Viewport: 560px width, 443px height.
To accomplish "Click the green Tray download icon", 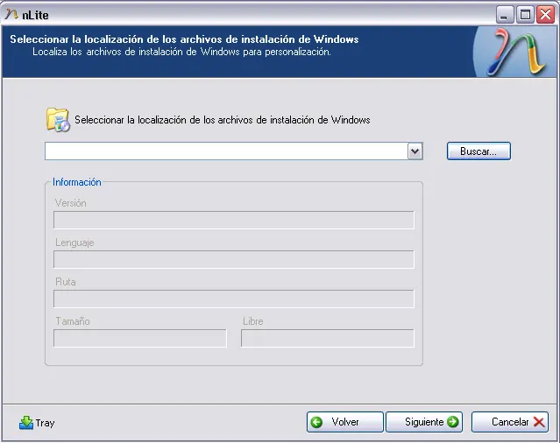I will (26, 423).
